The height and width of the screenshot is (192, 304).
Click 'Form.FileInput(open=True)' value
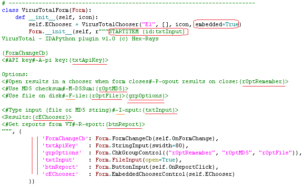[137, 160]
